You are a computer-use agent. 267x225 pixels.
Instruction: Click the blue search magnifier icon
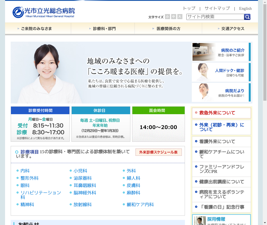coord(247,17)
